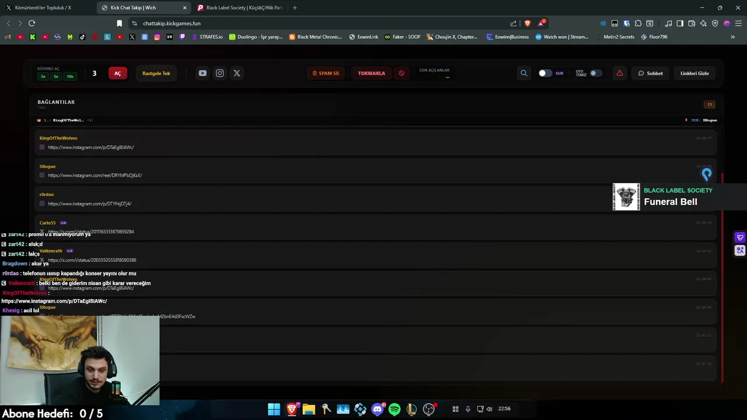Image resolution: width=747 pixels, height=420 pixels.
Task: Open browser extensions puzzle icon
Action: click(x=638, y=23)
